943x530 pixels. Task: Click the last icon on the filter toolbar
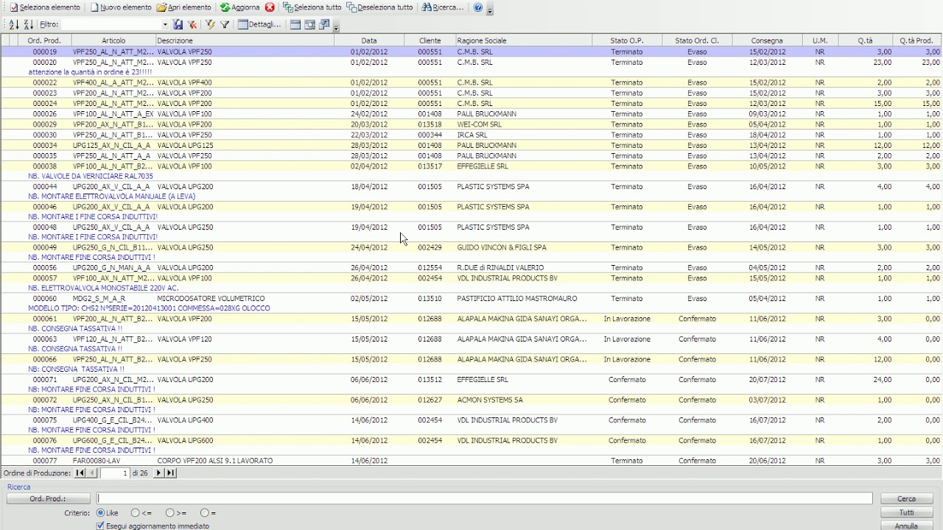(324, 24)
